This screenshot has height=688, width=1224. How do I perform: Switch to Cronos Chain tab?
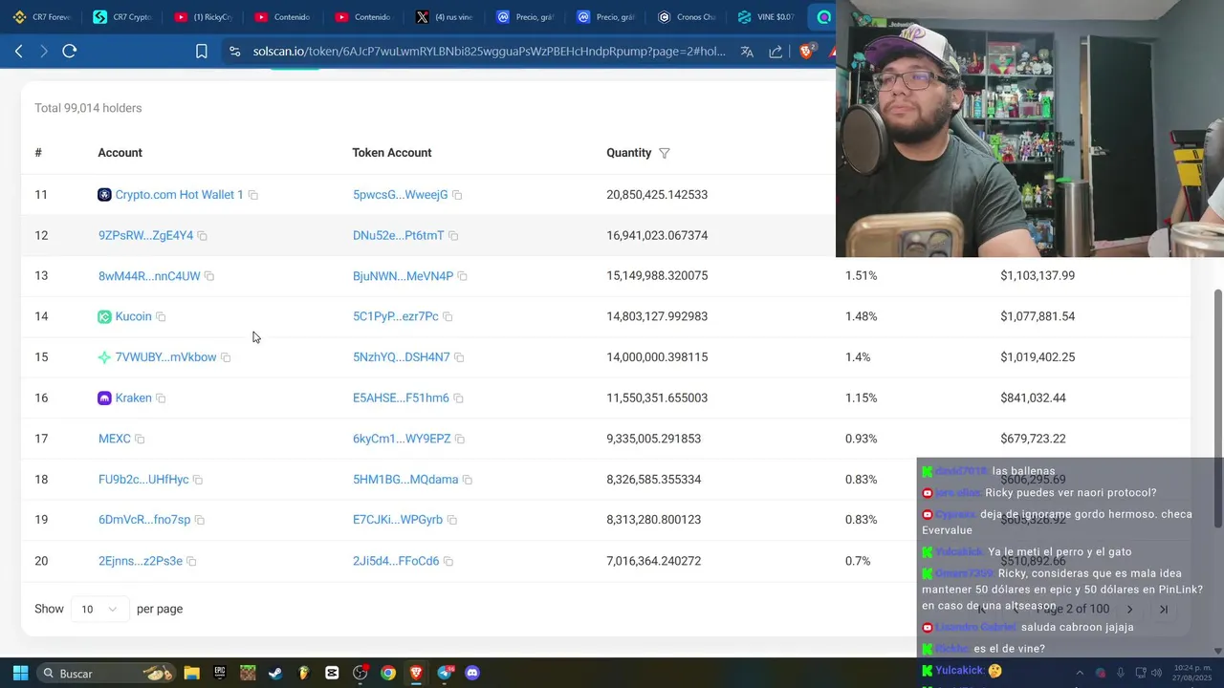pyautogui.click(x=687, y=17)
